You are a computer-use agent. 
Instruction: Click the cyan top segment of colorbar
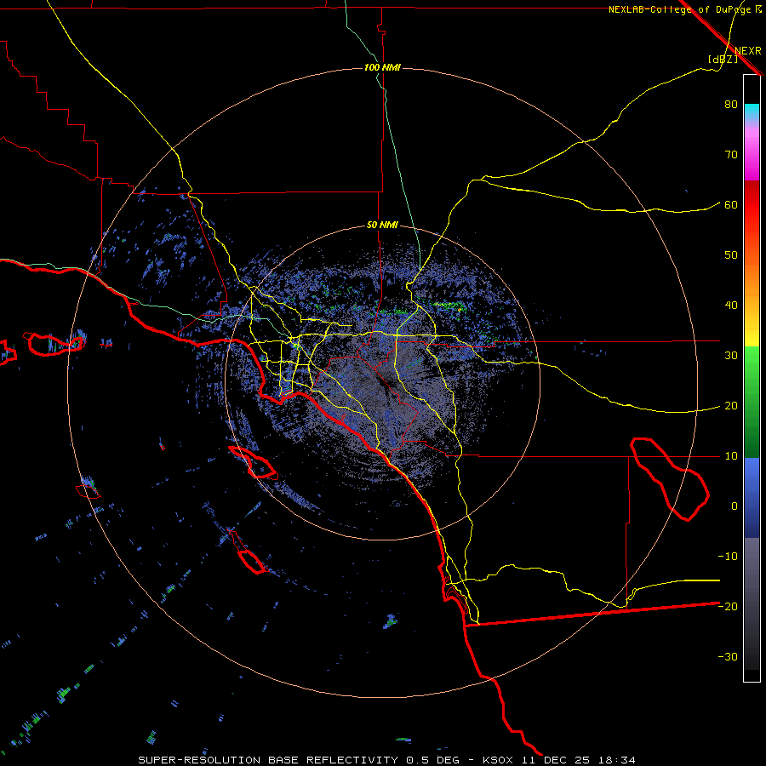(x=752, y=112)
